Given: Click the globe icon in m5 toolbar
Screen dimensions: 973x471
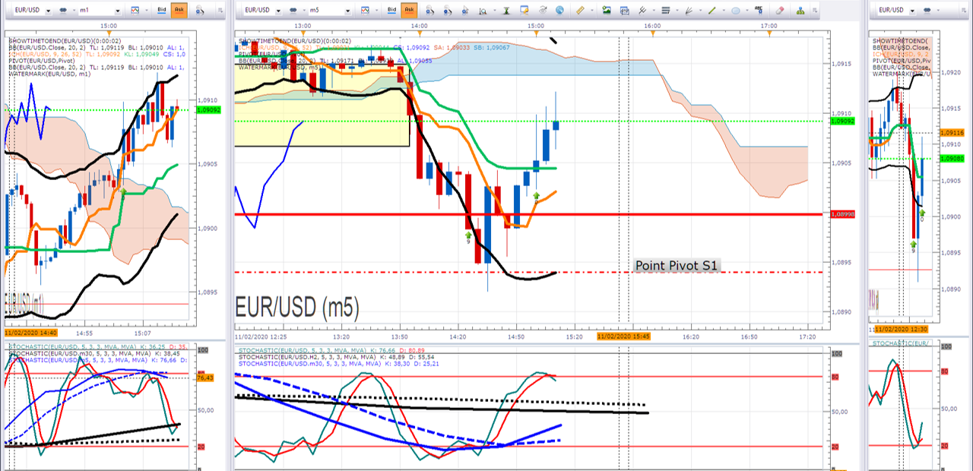Looking at the screenshot, I should click(559, 11).
